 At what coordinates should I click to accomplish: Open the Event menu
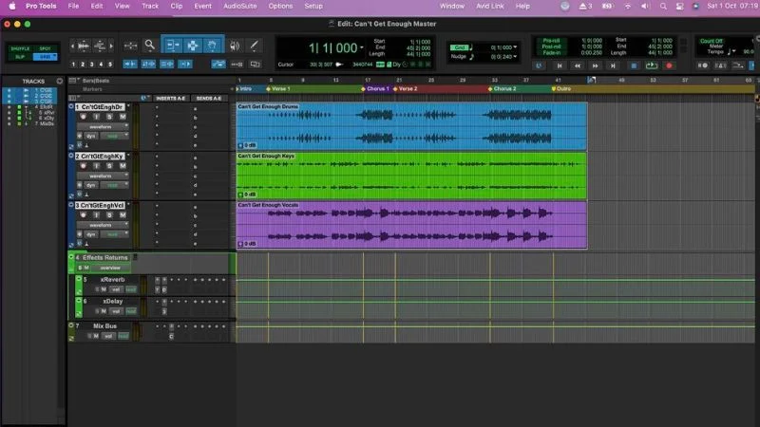(x=202, y=7)
